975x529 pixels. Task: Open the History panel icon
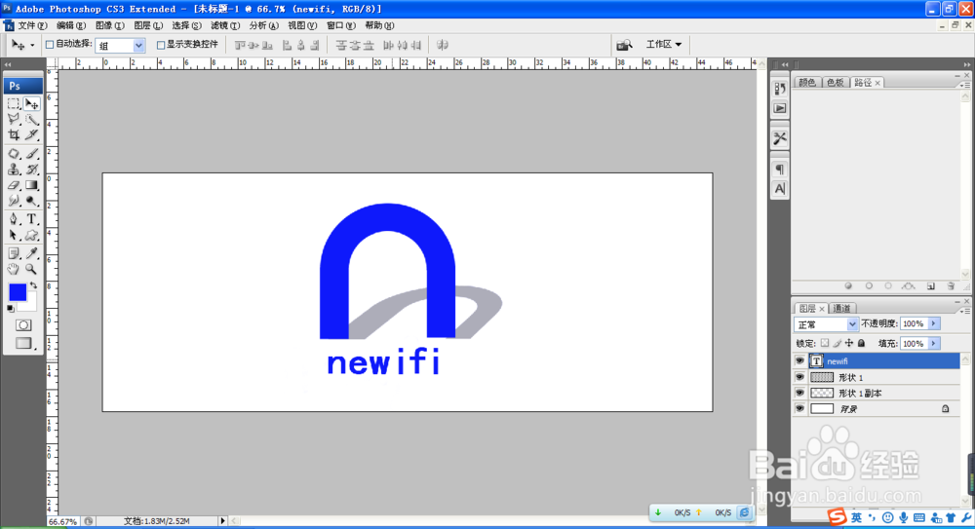coord(780,89)
